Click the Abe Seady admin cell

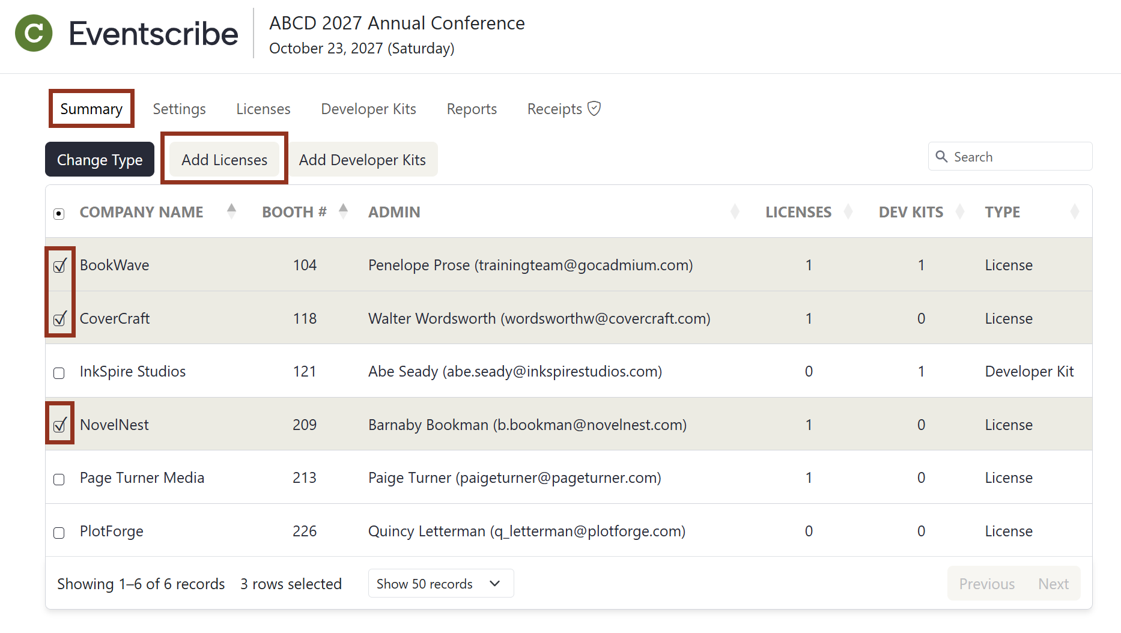coord(515,371)
